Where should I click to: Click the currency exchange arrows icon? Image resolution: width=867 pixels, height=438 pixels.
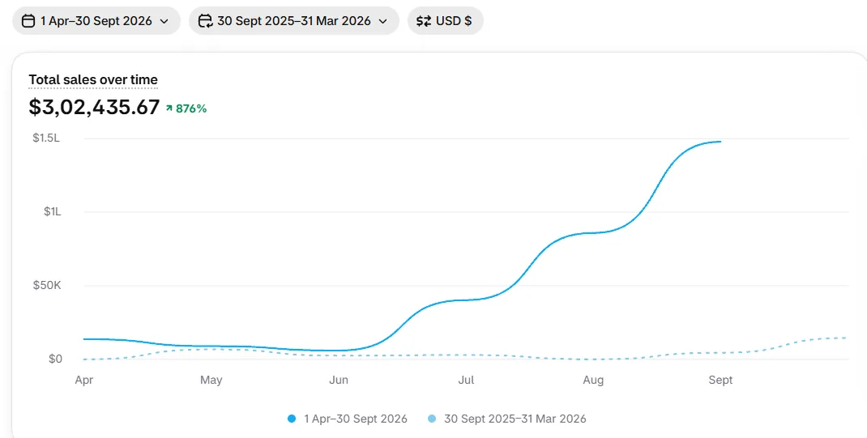(424, 21)
